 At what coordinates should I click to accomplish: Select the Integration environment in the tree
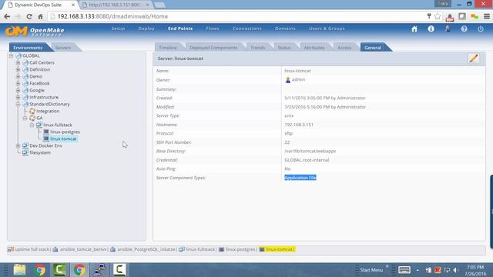48,111
